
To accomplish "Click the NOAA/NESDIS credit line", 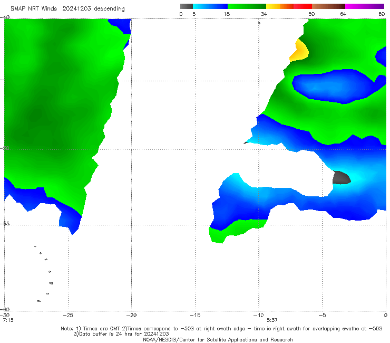I will point(218,339).
